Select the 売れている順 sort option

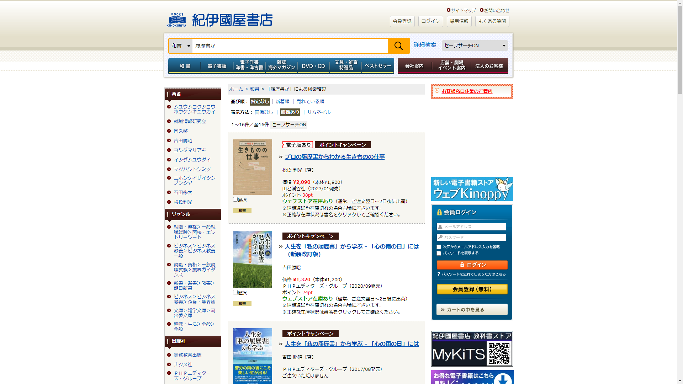pos(310,102)
